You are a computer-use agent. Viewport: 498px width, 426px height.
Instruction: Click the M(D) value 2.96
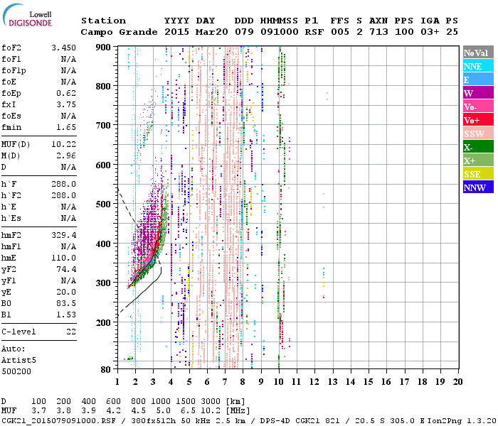[x=66, y=156]
